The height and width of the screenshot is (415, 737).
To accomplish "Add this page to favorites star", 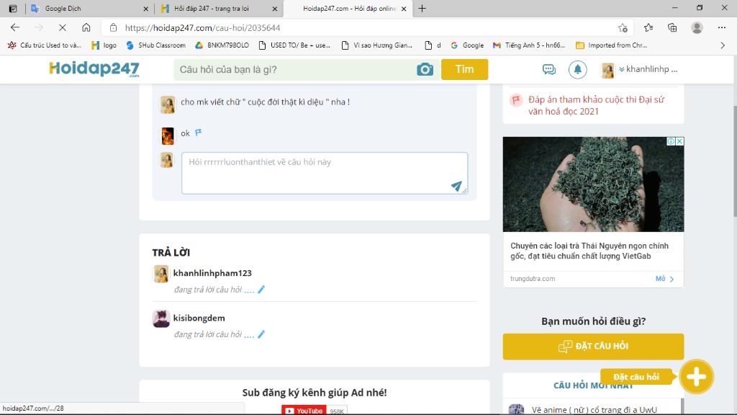I will tap(623, 28).
